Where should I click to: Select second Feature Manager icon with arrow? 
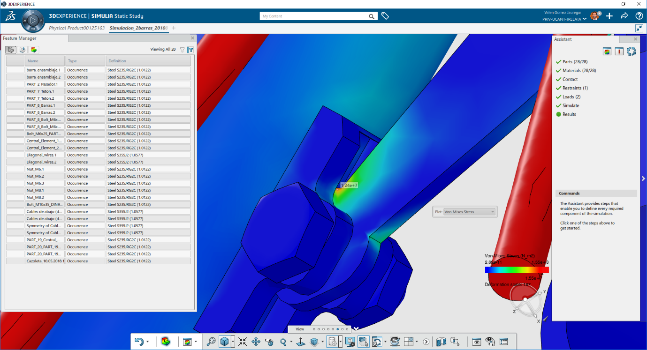[22, 50]
